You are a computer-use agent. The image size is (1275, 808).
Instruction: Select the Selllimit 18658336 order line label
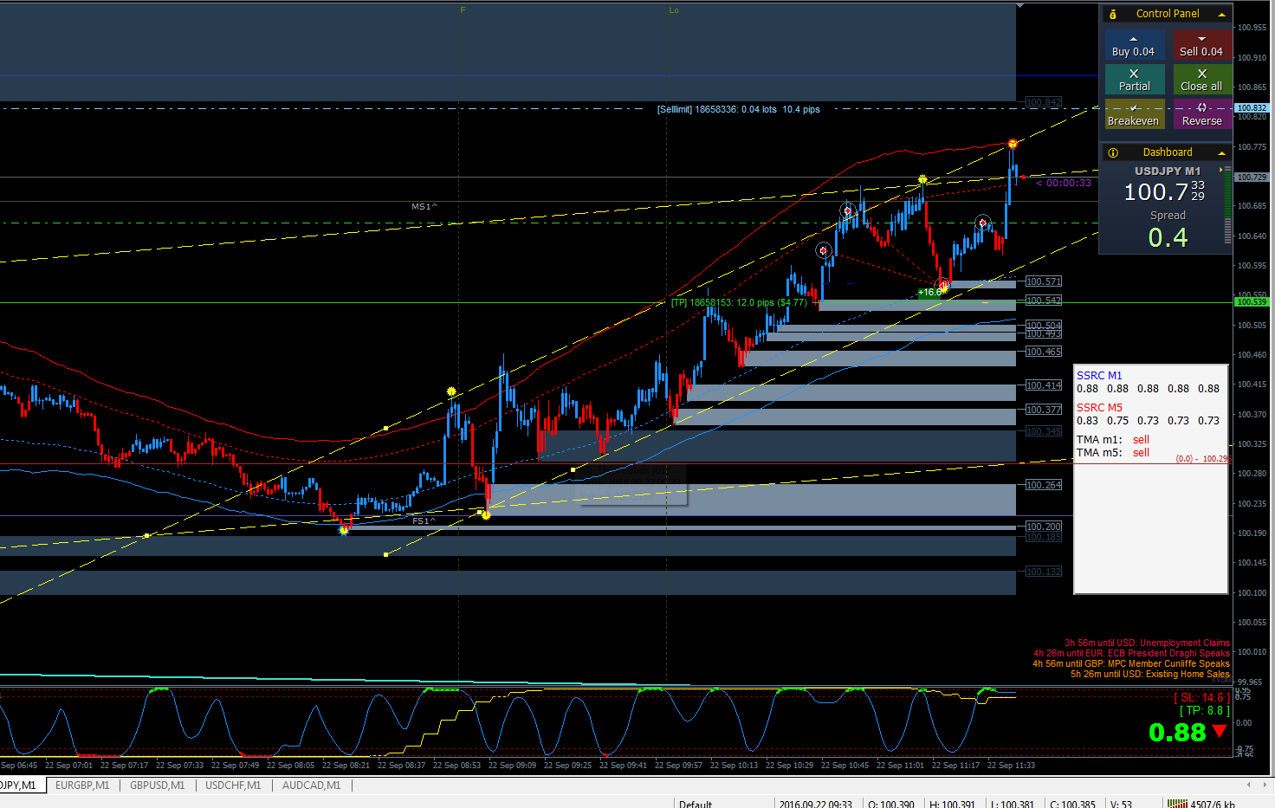[x=738, y=109]
